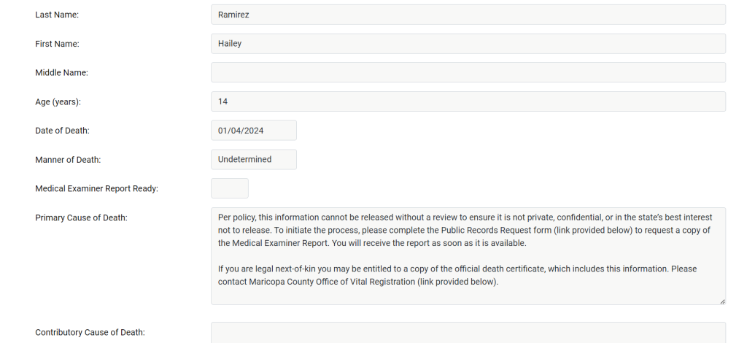Select the empty Contributory Cause of Death field
The image size is (747, 343).
click(x=468, y=333)
